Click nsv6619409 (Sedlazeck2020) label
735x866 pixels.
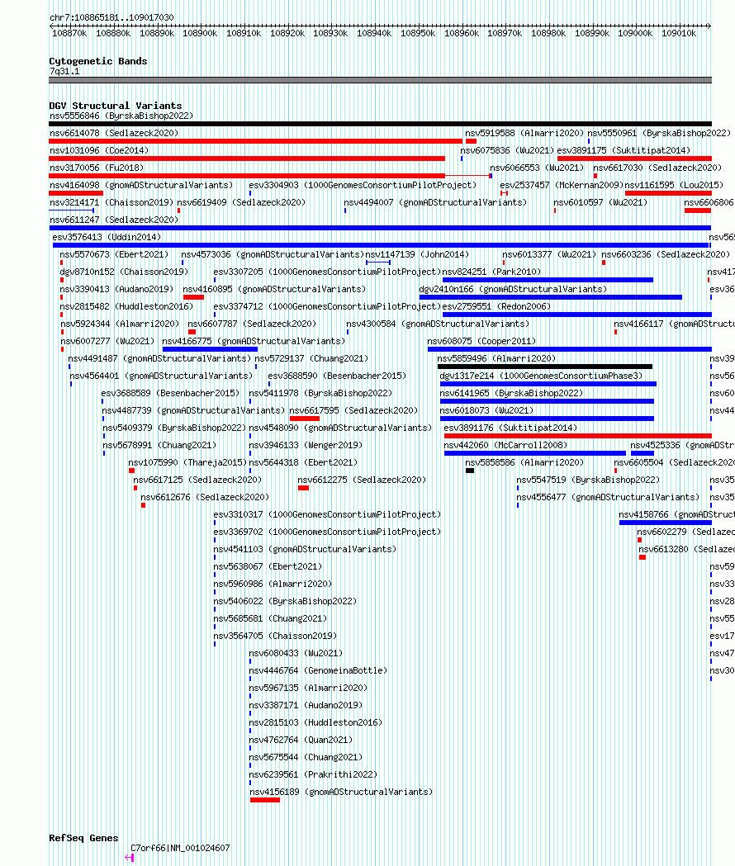241,202
